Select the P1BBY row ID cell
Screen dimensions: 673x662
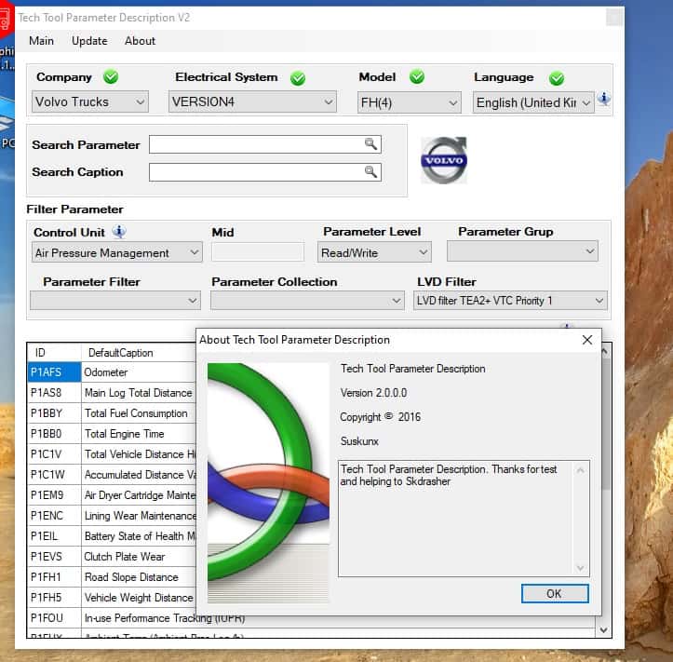54,413
